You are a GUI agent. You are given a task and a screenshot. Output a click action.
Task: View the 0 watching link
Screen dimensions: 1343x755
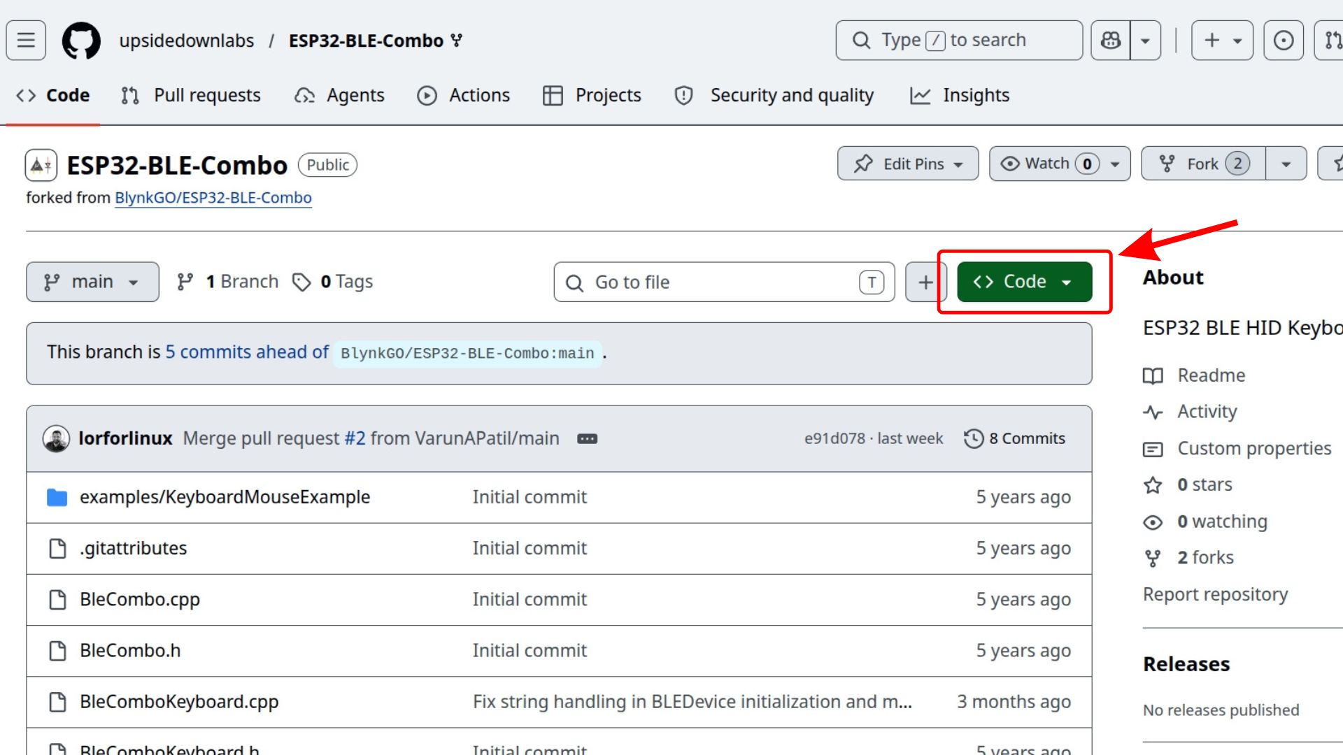pos(1205,522)
